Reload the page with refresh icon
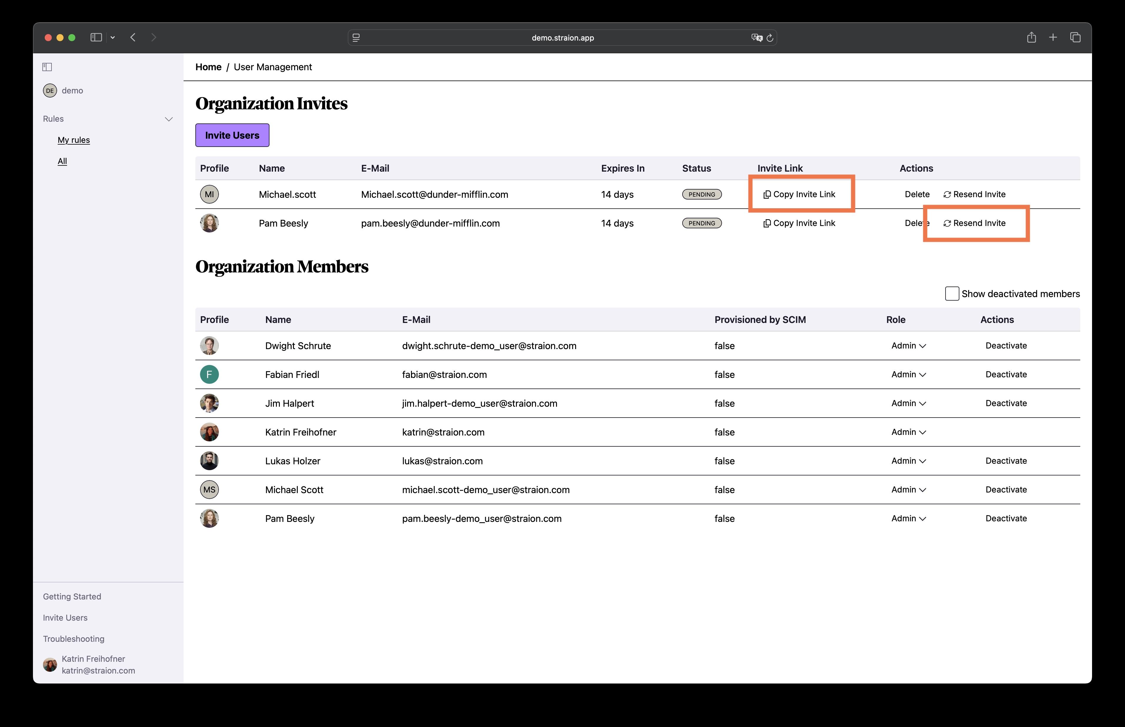 (770, 38)
